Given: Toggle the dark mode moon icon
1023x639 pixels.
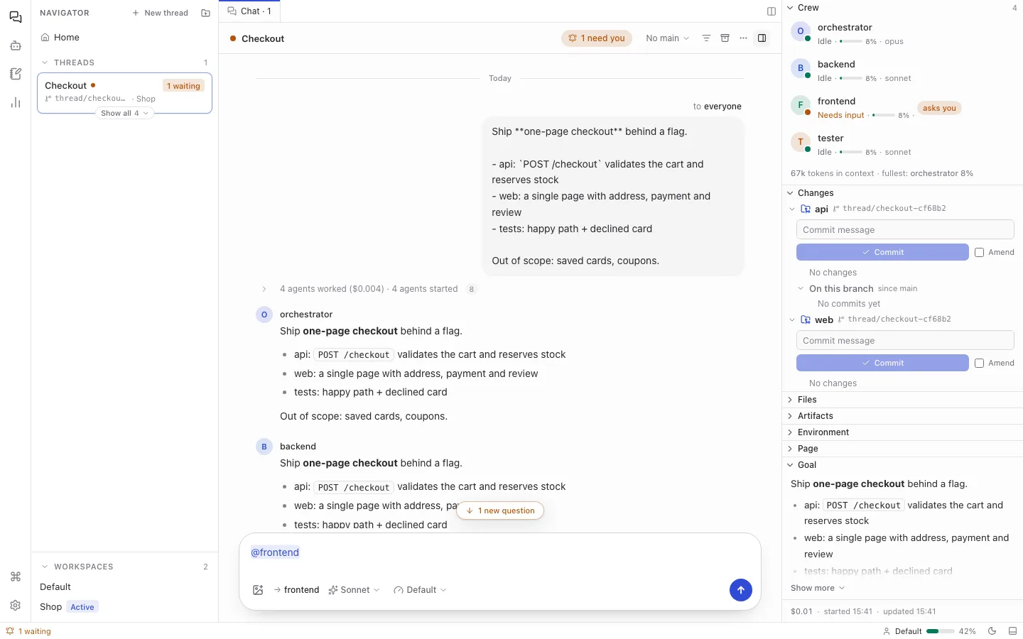Looking at the screenshot, I should click(x=992, y=631).
